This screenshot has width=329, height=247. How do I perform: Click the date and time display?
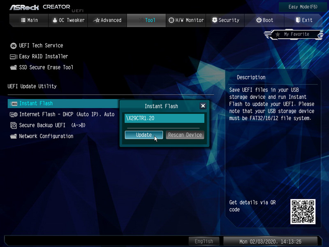point(270,242)
